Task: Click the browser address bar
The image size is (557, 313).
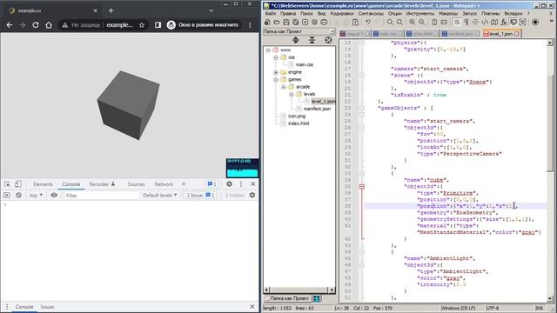Action: point(103,25)
